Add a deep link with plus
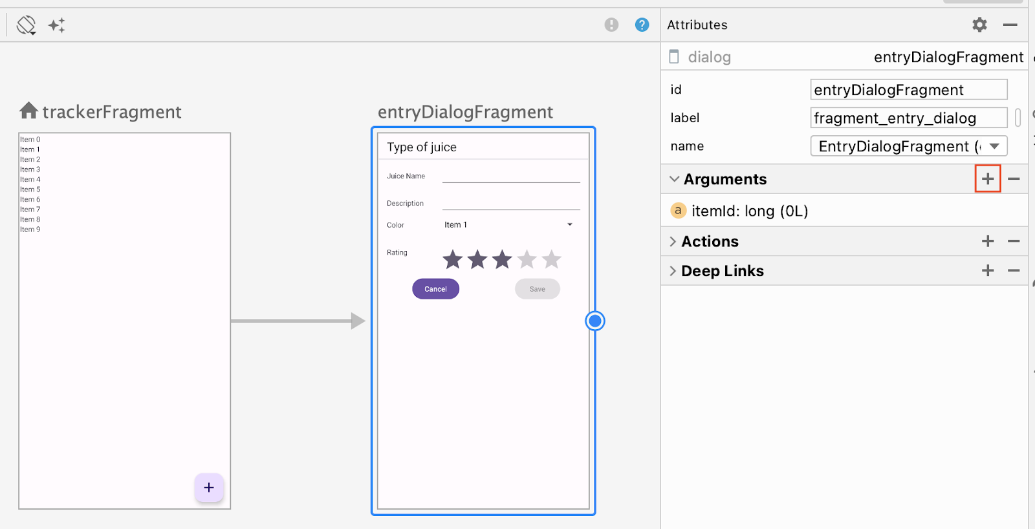 coord(987,270)
